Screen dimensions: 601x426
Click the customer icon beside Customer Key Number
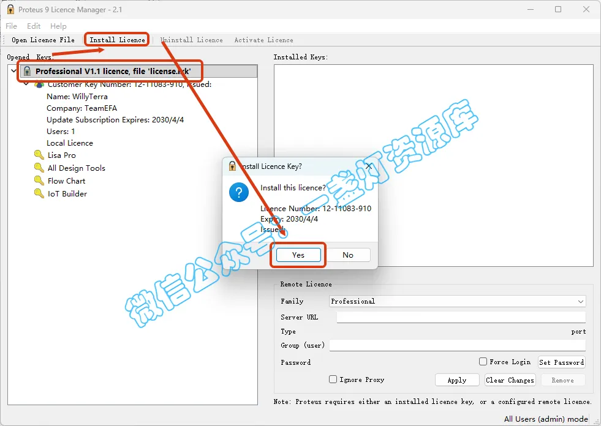click(x=39, y=84)
